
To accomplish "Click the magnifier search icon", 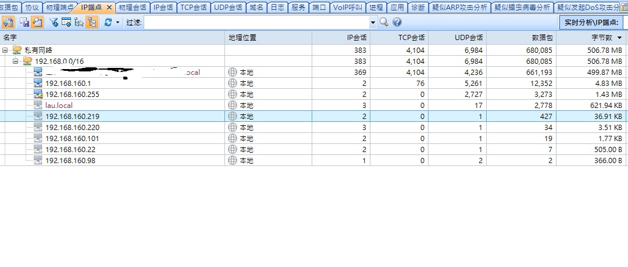I will (384, 23).
